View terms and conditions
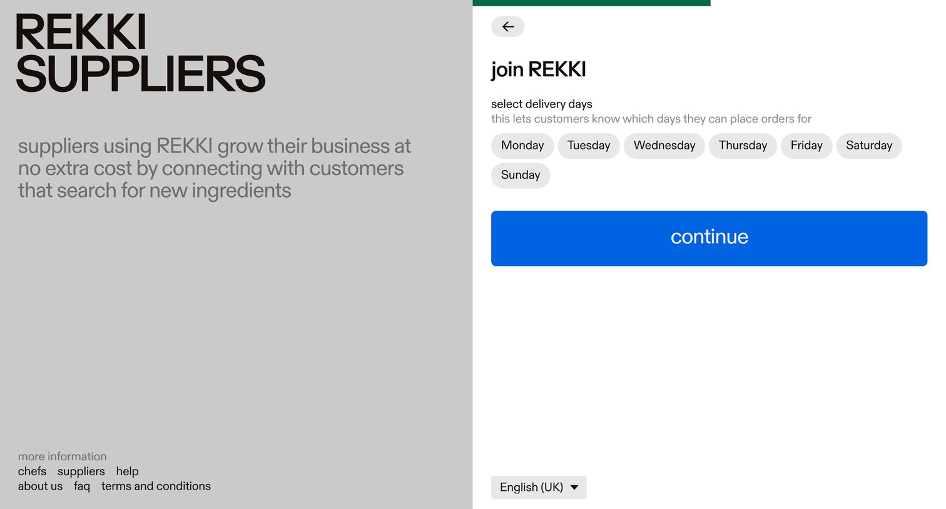946x509 pixels. [x=156, y=486]
